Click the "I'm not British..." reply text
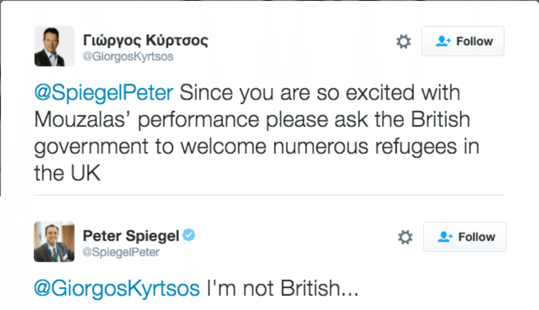Viewport: 539px width, 310px height. pos(282,288)
